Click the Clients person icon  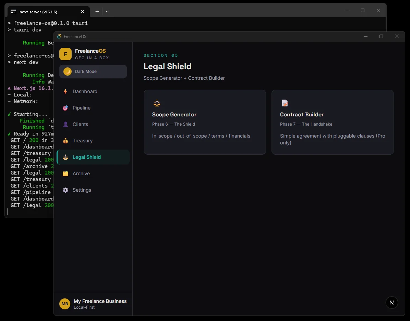coord(65,124)
